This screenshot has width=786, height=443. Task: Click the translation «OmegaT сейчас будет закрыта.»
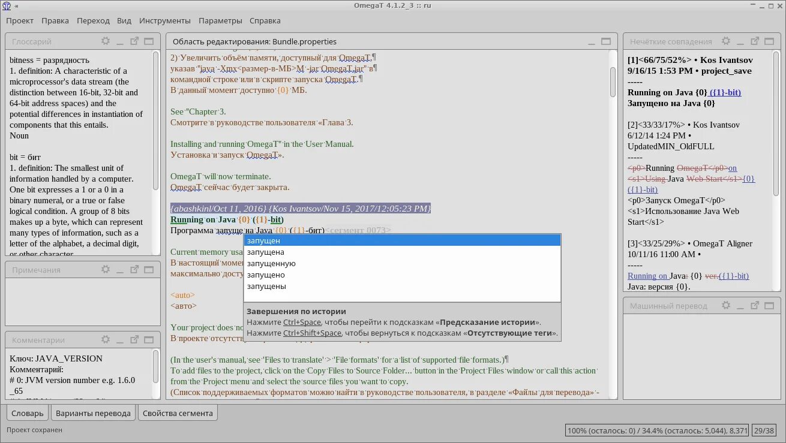coord(230,187)
